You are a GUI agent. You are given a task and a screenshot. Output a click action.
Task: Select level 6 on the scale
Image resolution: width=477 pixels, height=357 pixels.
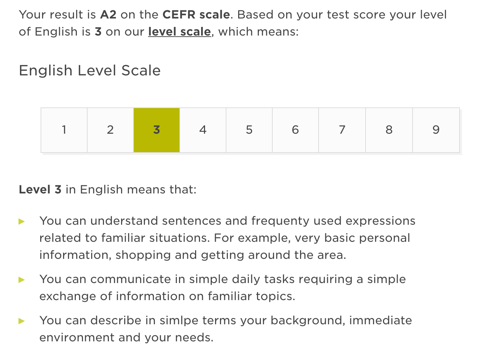click(x=295, y=130)
